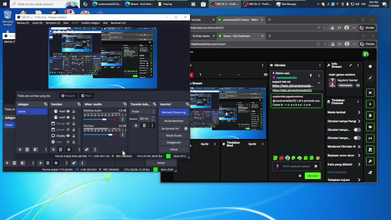Edit Info Stream with the pencil icon
Screen dimensions: 391x220
pos(351,65)
